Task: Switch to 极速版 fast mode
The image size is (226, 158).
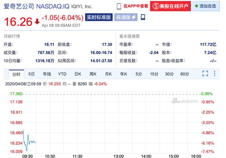Action: point(126,17)
